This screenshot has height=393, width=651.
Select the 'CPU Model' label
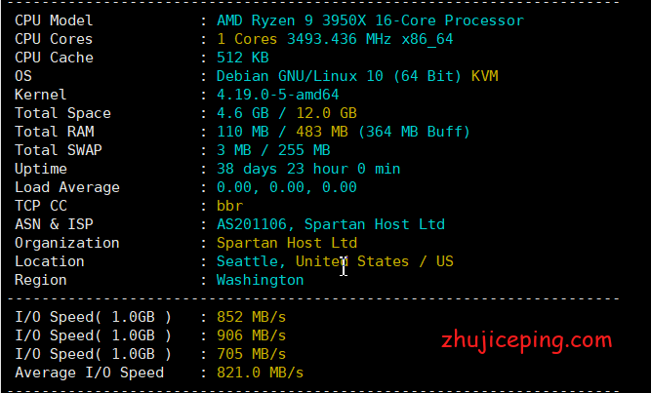[x=54, y=20]
